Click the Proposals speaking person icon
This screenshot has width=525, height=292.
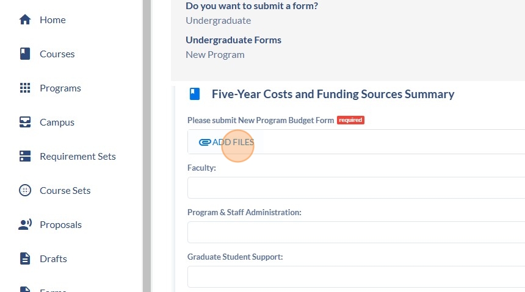tap(25, 224)
